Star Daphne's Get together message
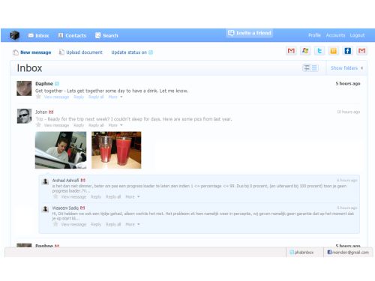This screenshot has height=281, width=375. [x=38, y=97]
